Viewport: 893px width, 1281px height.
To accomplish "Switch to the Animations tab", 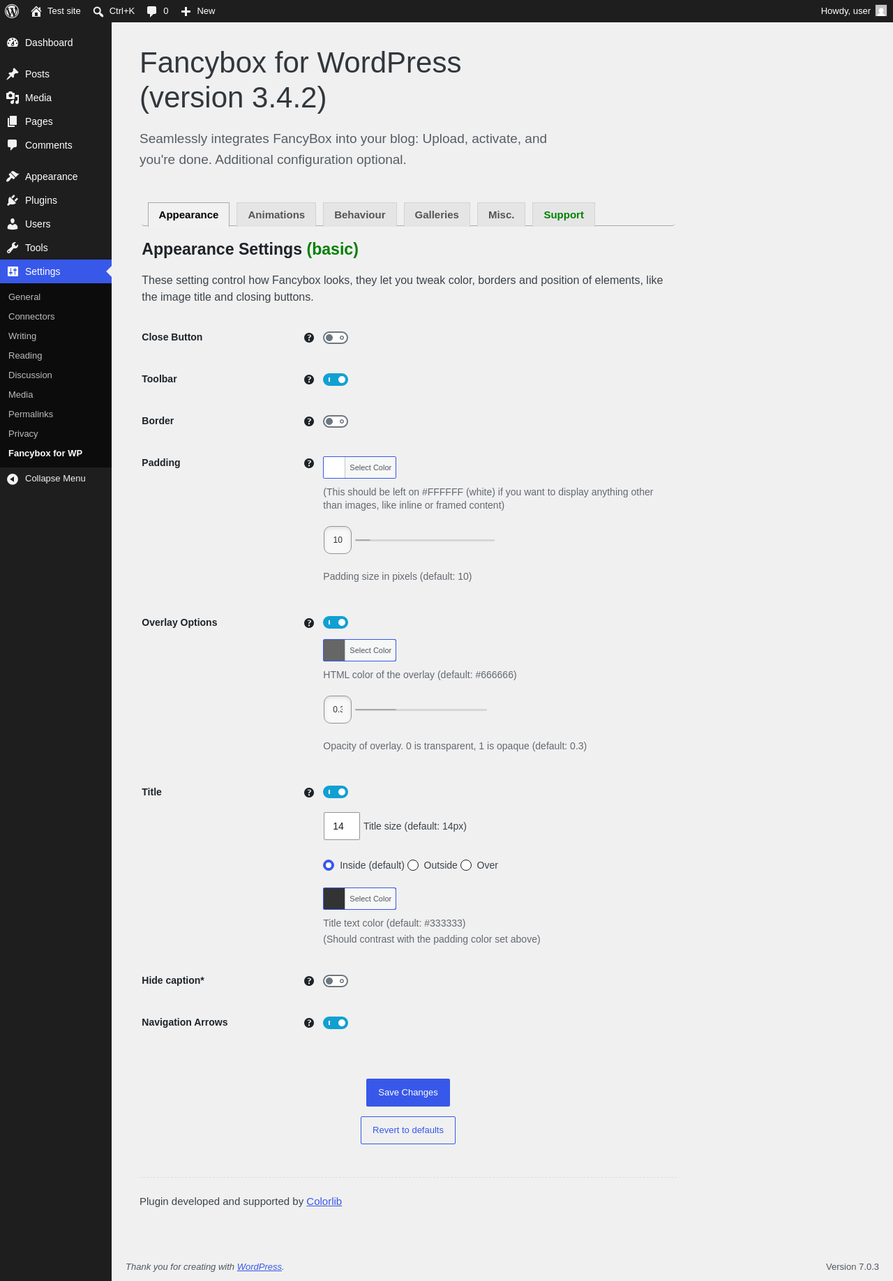I will click(276, 215).
